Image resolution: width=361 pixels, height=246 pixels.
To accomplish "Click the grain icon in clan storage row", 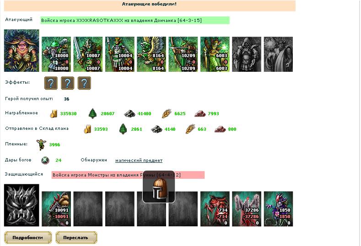I will (x=191, y=129).
